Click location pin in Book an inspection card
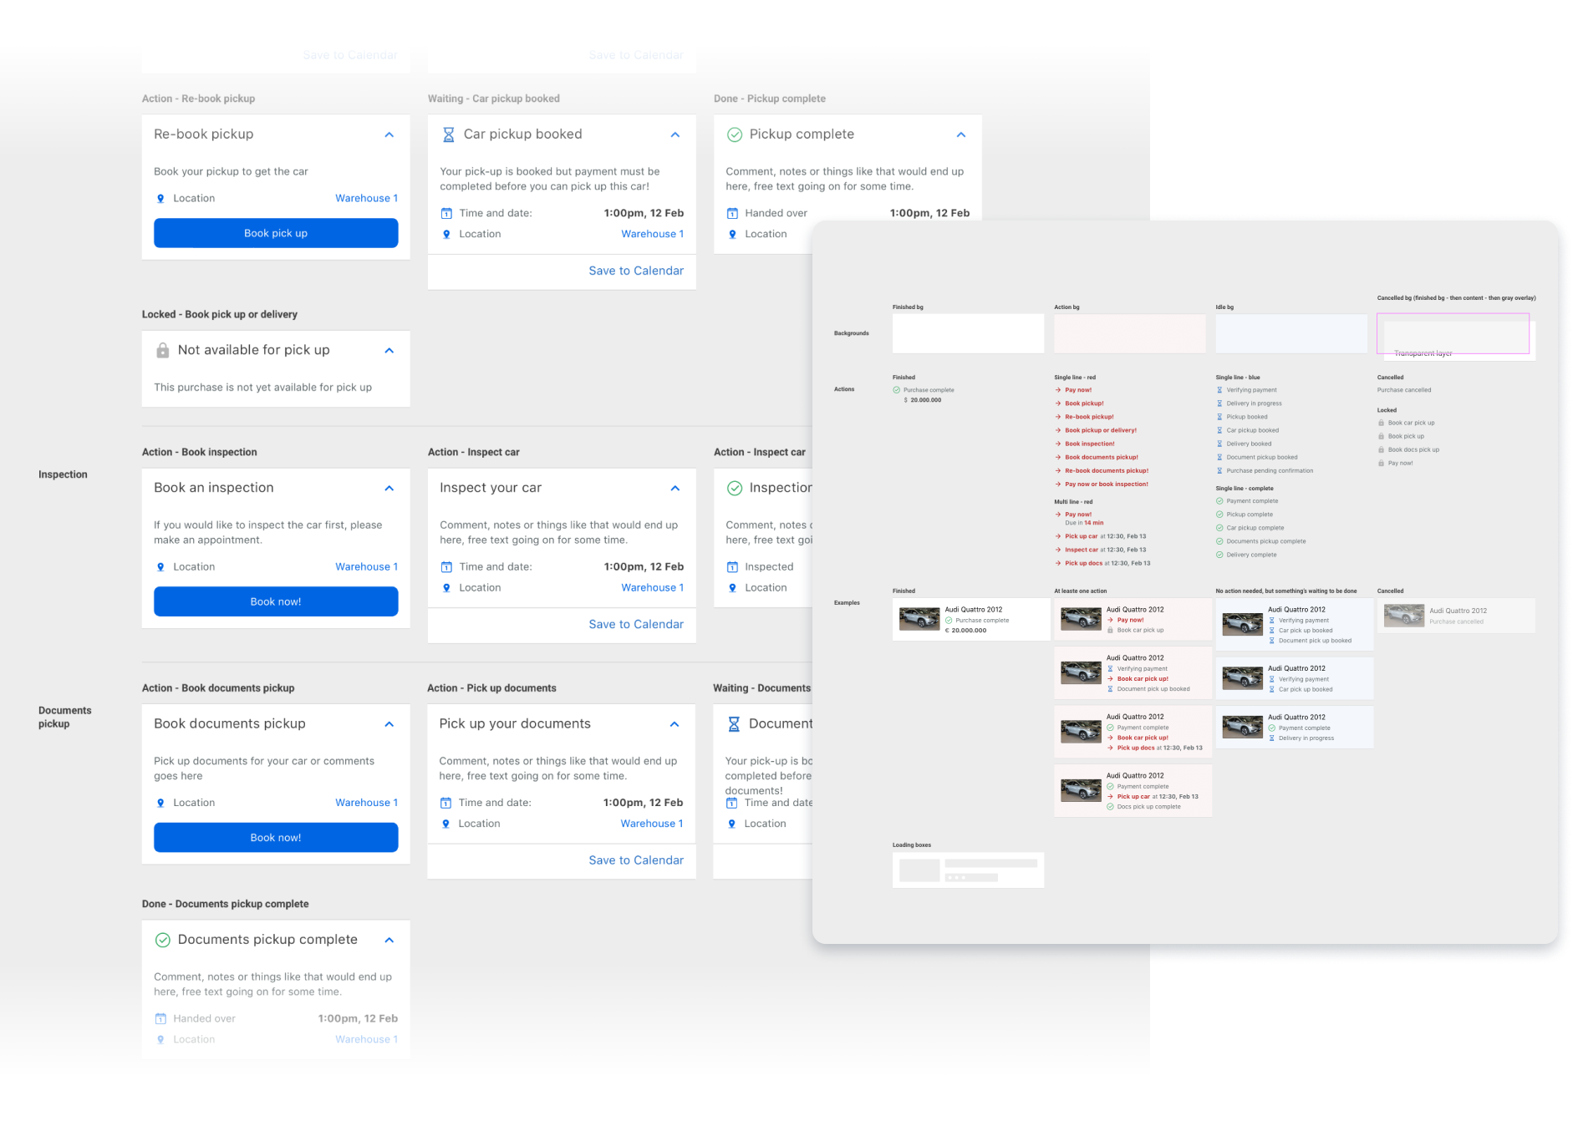 click(160, 567)
